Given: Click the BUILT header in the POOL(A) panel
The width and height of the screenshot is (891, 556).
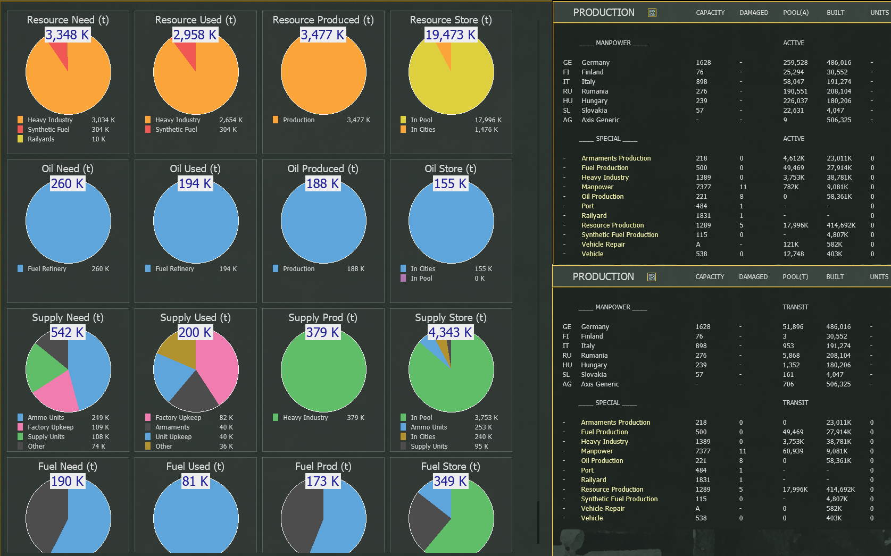Looking at the screenshot, I should pos(836,13).
